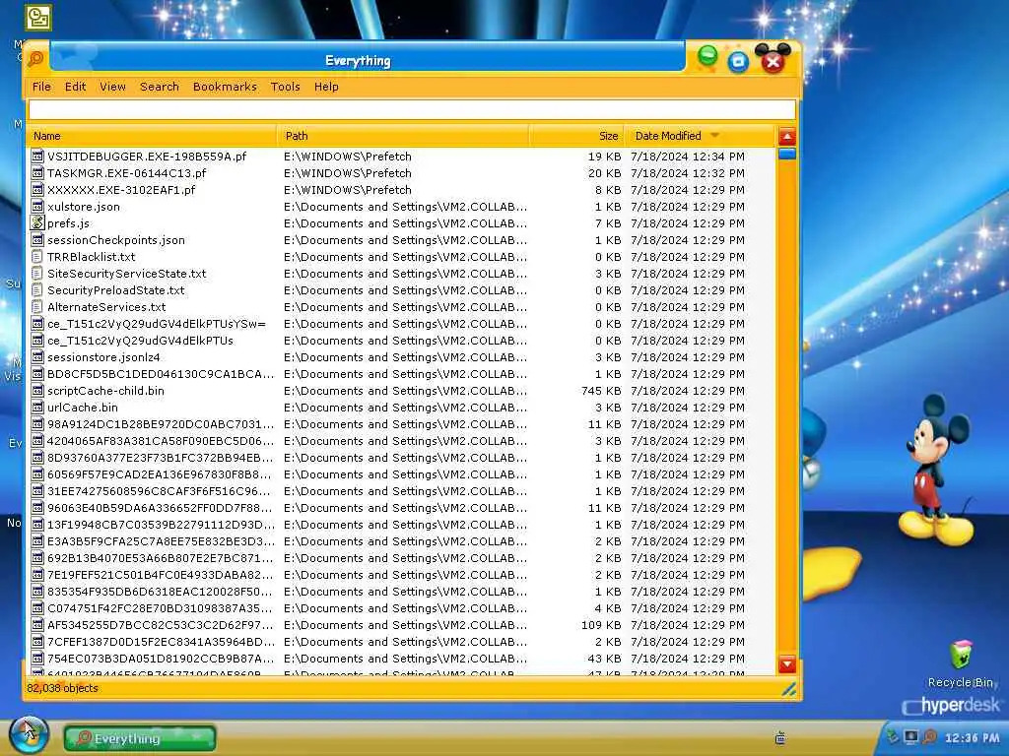Select file name 7CFEF1387D0D15F2EC8341A35964BD...
Screen dimensions: 1009x756
161,641
